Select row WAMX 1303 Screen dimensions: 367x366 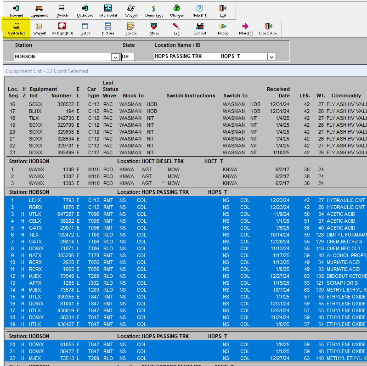[186, 183]
